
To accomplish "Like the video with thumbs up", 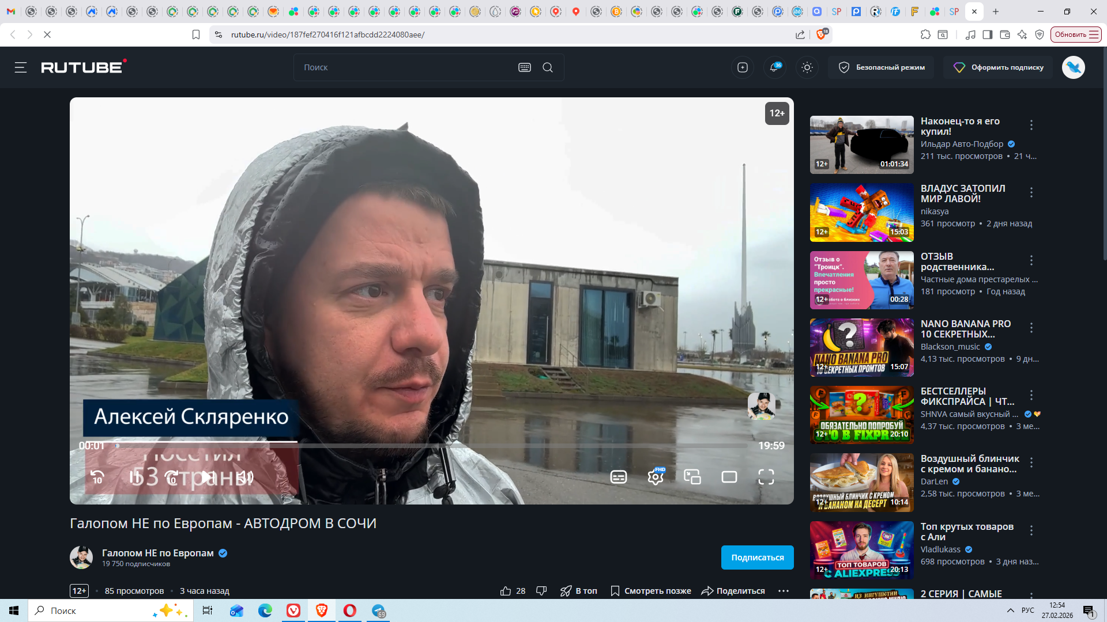I will coord(506,591).
